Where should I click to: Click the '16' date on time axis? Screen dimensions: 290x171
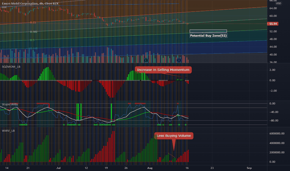pyautogui.click(x=187, y=168)
